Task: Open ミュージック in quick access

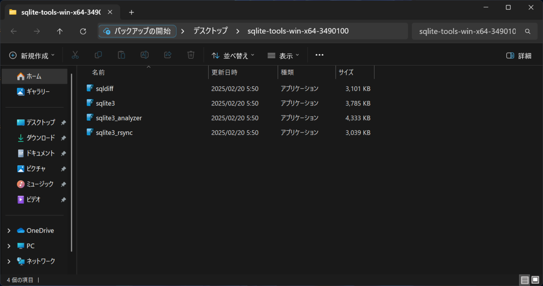Action: (x=35, y=184)
